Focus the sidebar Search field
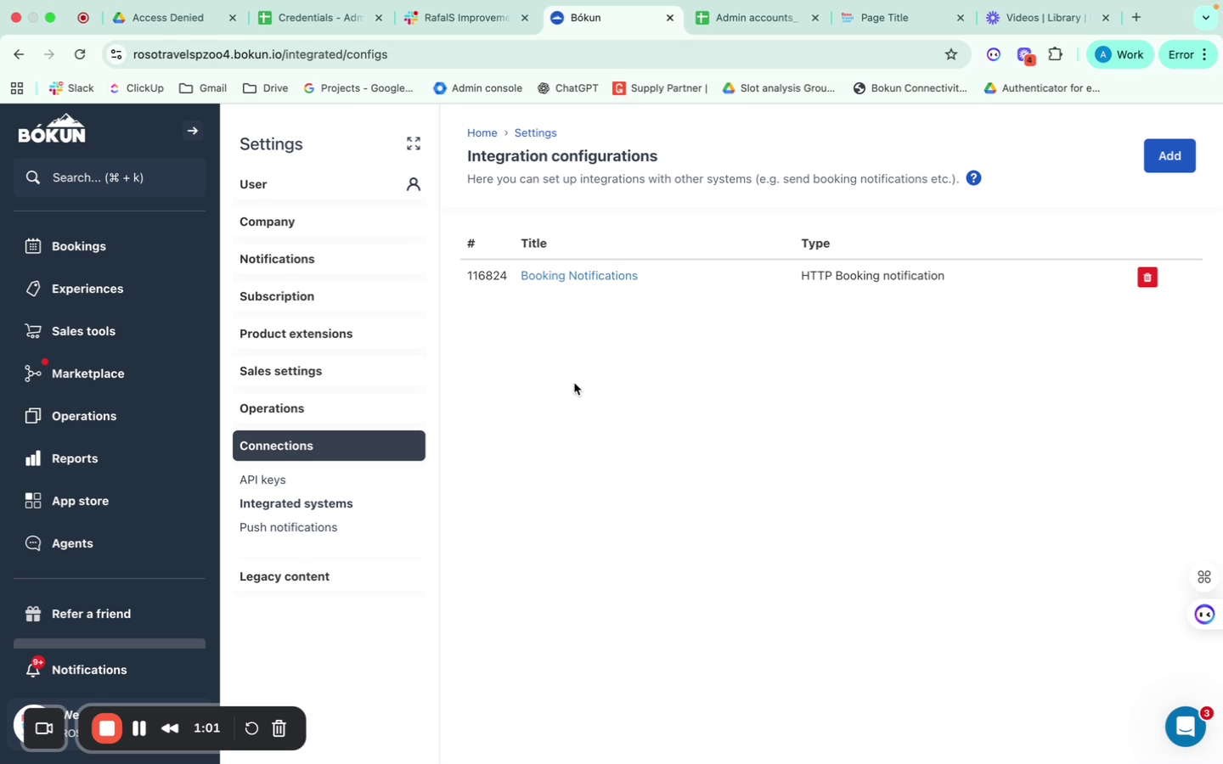This screenshot has width=1223, height=764. (x=110, y=177)
